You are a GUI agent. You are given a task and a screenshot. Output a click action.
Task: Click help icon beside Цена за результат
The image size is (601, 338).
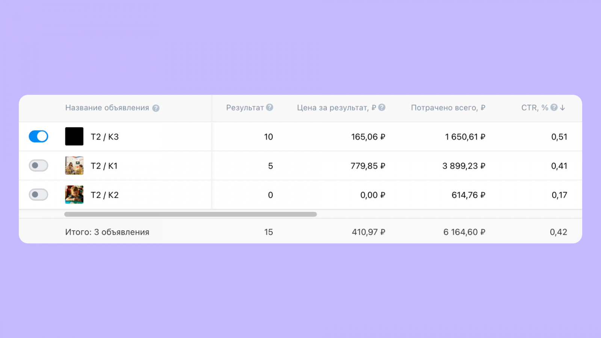[382, 107]
